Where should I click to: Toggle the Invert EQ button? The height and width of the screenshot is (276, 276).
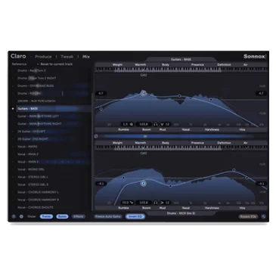click(135, 216)
